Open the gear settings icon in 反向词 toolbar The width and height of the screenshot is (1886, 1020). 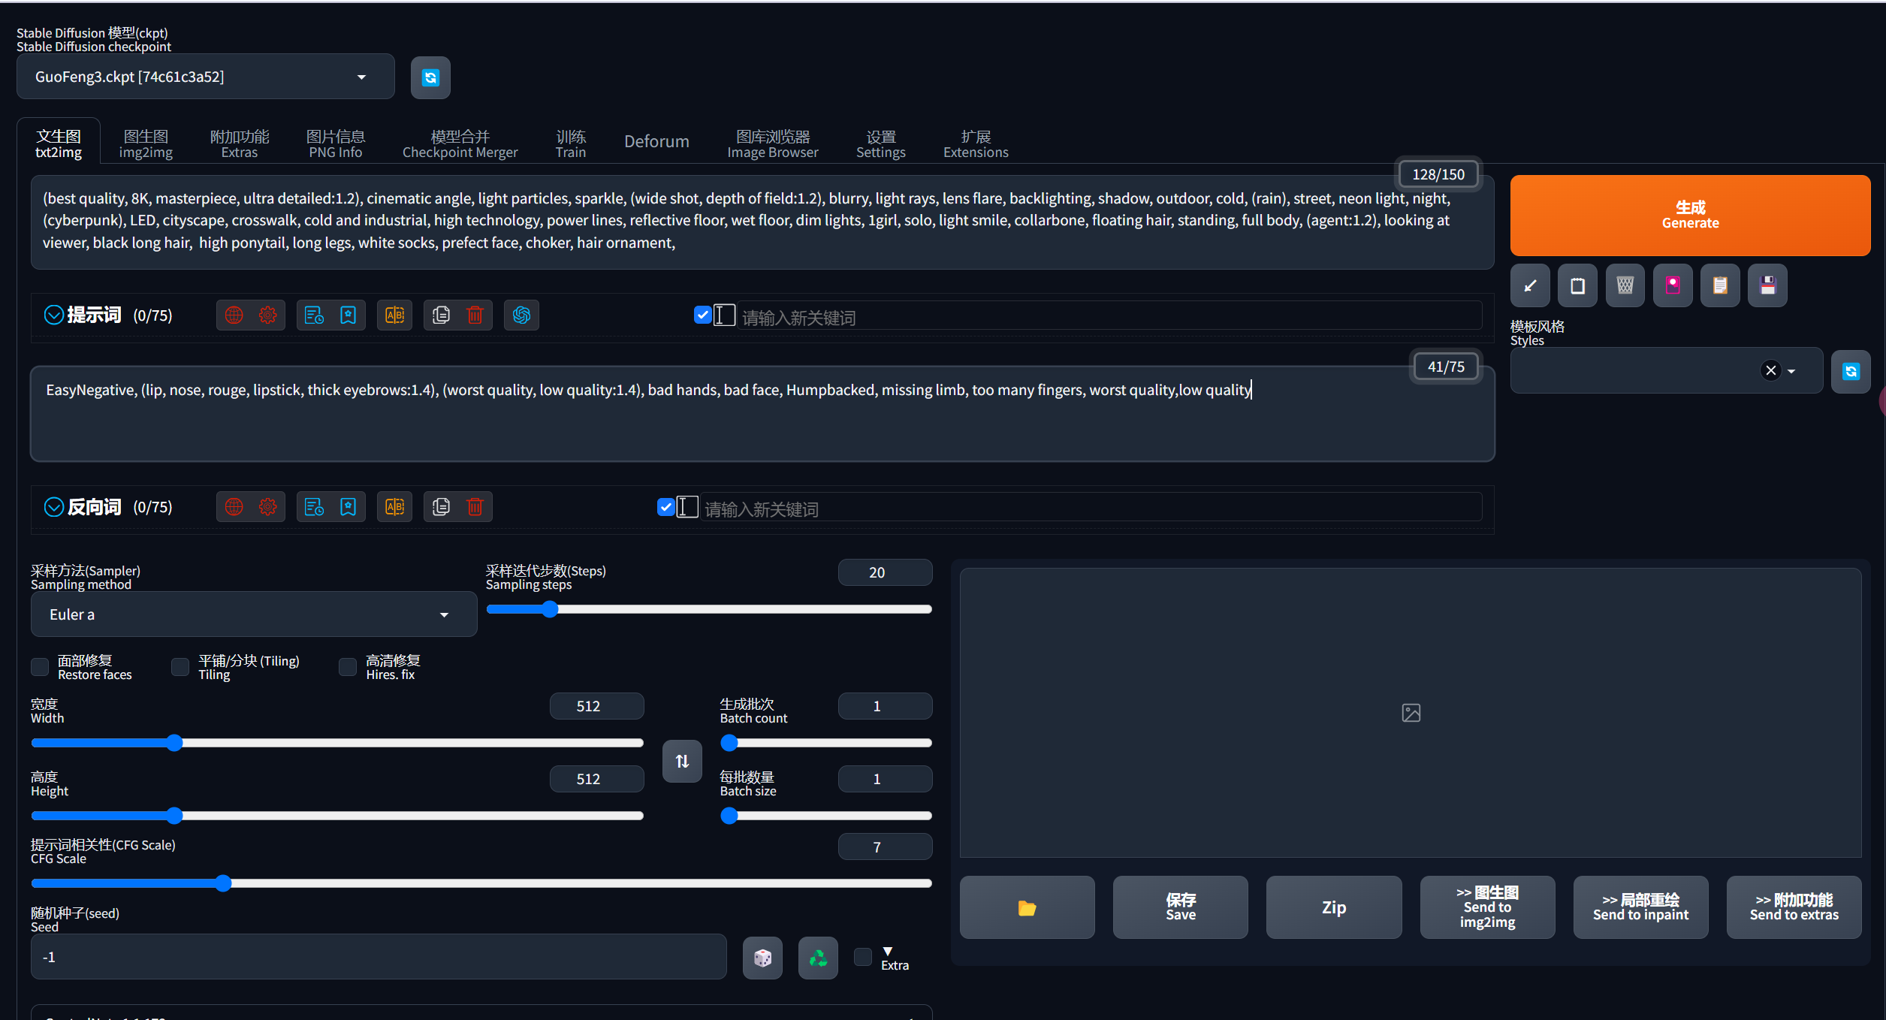coord(267,507)
